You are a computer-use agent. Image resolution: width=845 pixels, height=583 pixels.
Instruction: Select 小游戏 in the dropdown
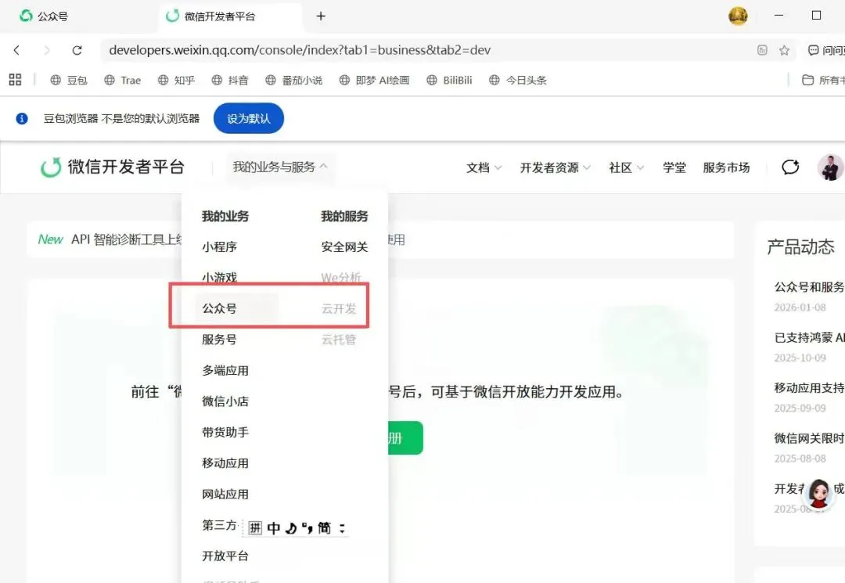click(x=219, y=278)
